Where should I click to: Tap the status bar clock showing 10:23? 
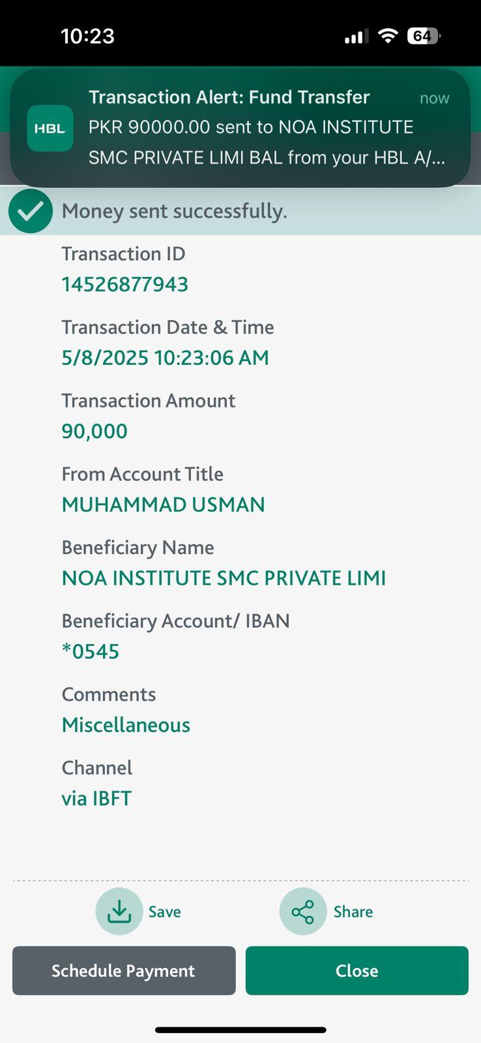tap(87, 36)
